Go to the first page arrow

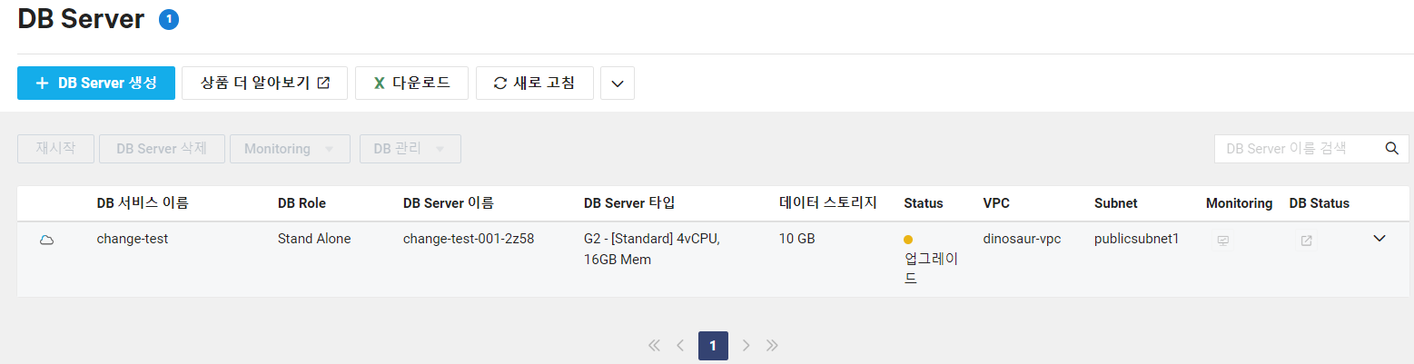(653, 346)
